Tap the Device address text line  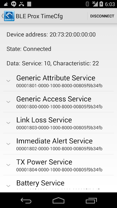(x=51, y=34)
